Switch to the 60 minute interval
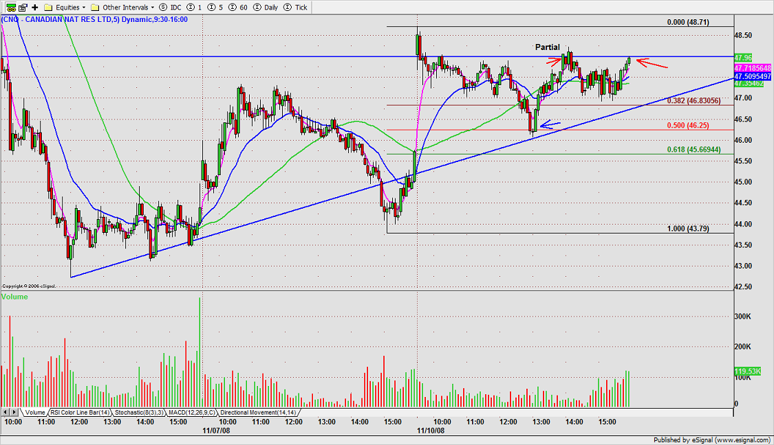Screen dimensions: 774x445 point(238,8)
